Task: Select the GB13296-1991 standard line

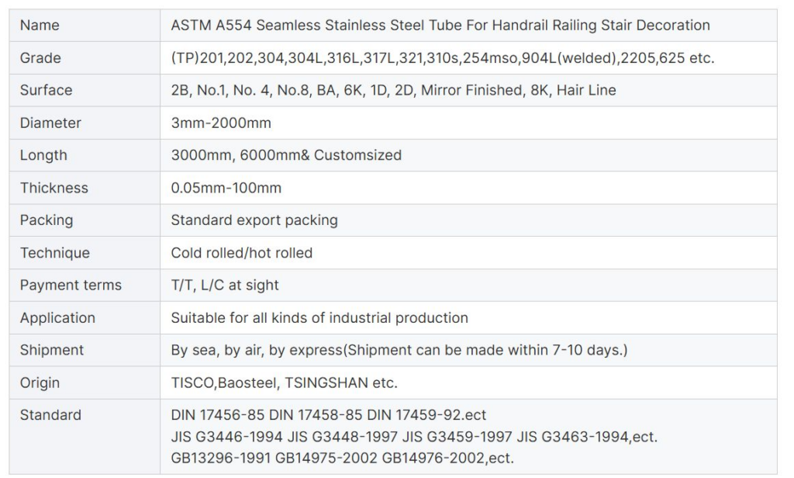Action: [342, 459]
